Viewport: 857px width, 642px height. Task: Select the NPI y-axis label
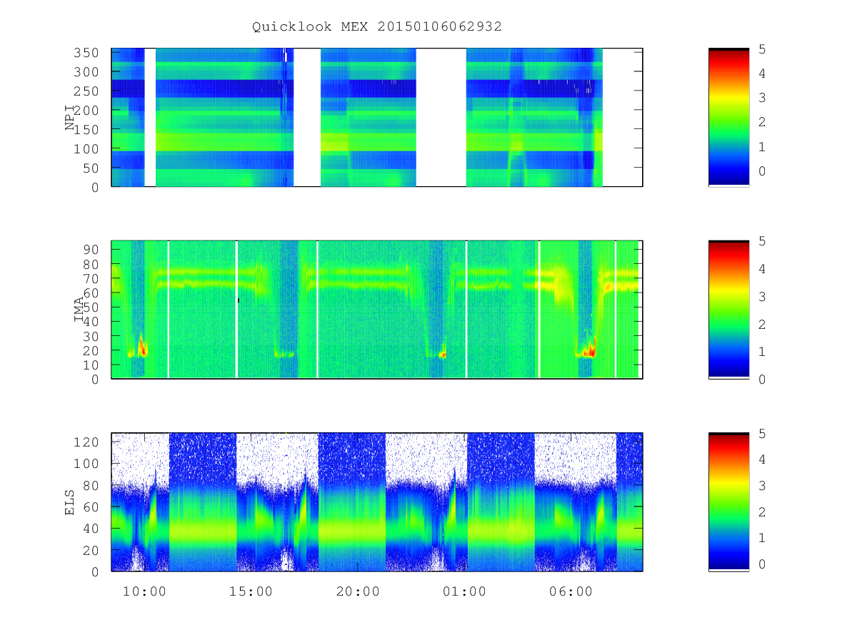pyautogui.click(x=70, y=118)
